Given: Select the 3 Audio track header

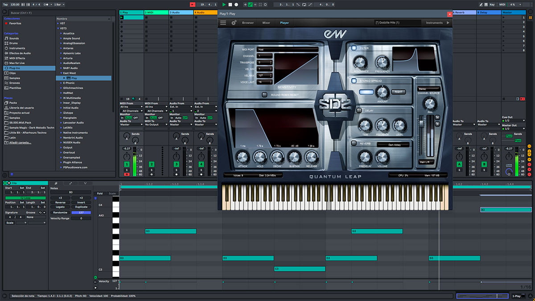Looking at the screenshot, I should pyautogui.click(x=181, y=12).
